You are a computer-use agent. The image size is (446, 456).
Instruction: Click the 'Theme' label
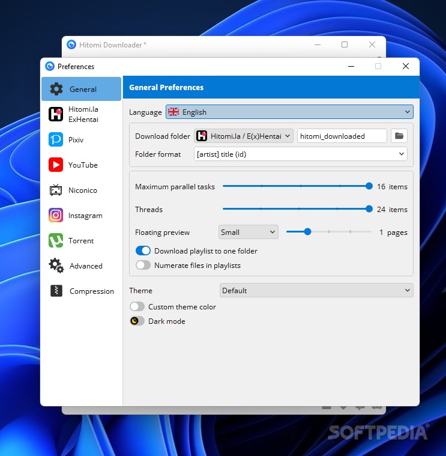click(x=140, y=291)
